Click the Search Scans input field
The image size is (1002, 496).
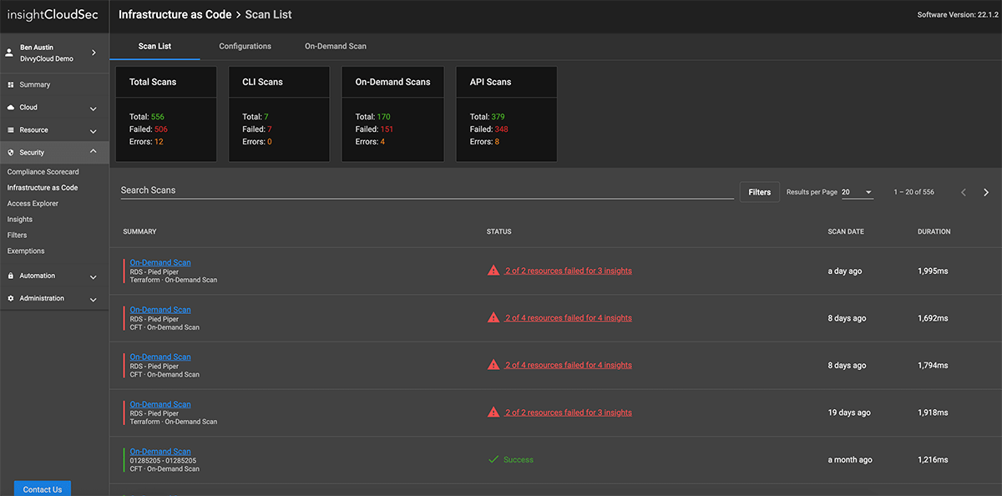[x=427, y=190]
